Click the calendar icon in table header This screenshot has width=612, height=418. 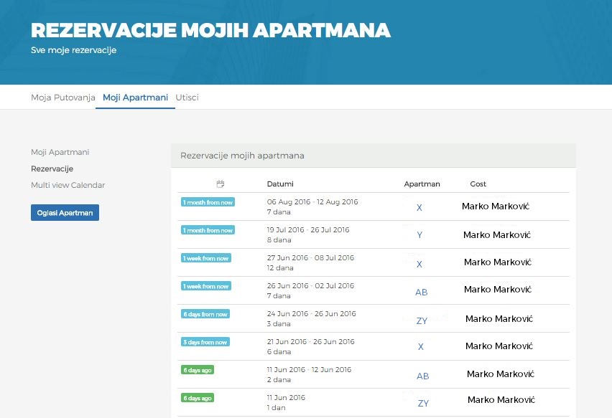pos(221,184)
